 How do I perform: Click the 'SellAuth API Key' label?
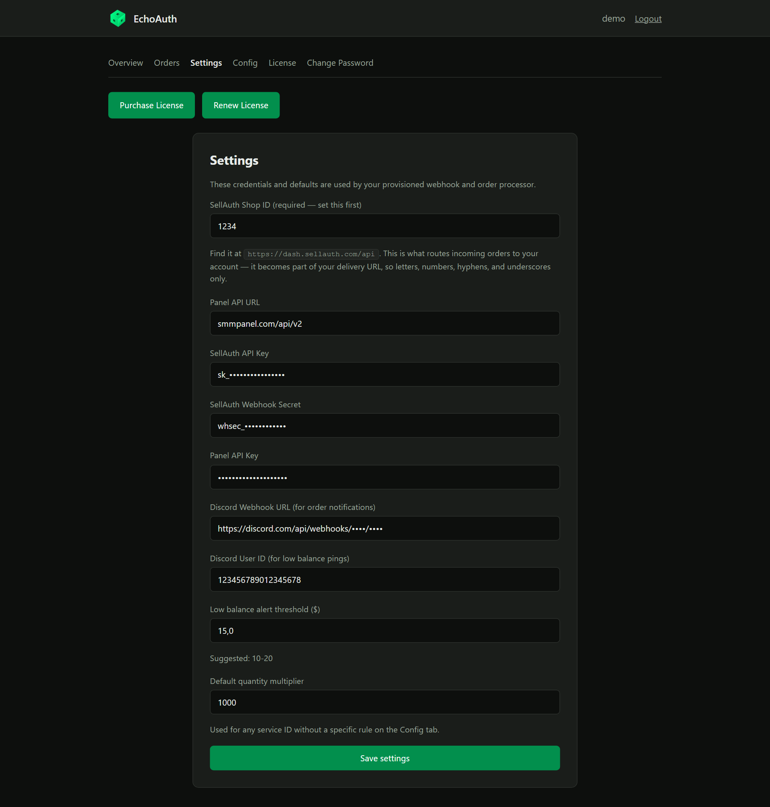239,353
